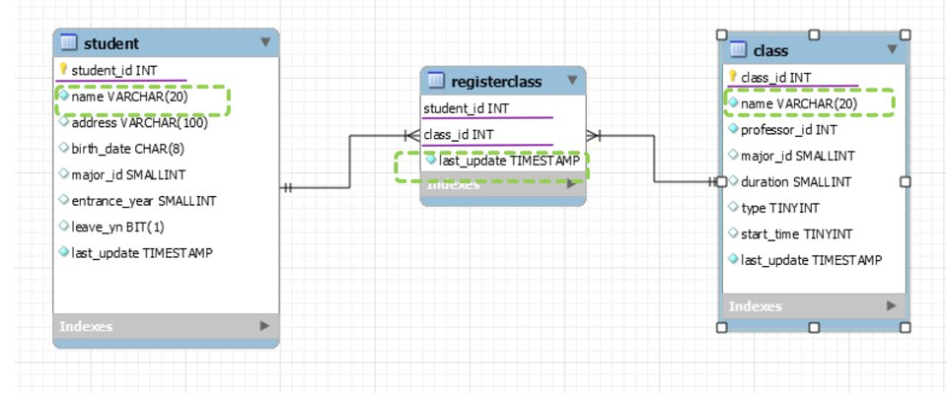
Task: Grab class table bottom-right resize handle
Action: pyautogui.click(x=905, y=327)
